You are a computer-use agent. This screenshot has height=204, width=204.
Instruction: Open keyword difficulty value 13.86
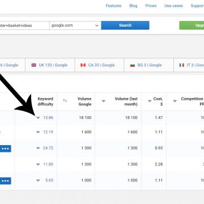(48, 118)
